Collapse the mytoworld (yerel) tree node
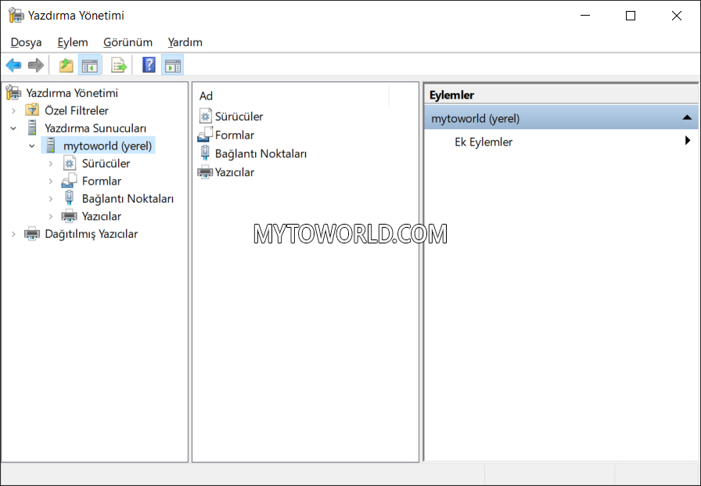This screenshot has width=701, height=486. 32,146
